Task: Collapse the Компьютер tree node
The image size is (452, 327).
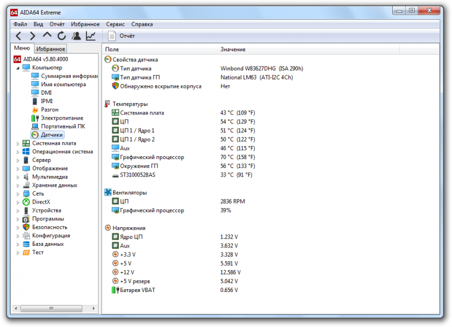Action: (x=18, y=68)
